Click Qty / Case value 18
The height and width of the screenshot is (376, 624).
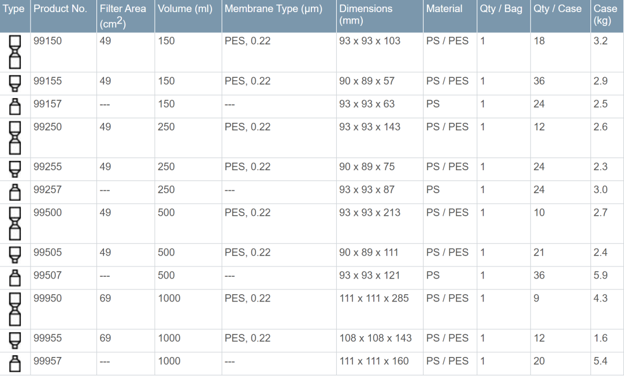point(539,41)
